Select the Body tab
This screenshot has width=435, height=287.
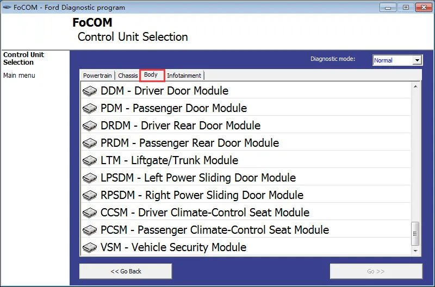coord(152,75)
